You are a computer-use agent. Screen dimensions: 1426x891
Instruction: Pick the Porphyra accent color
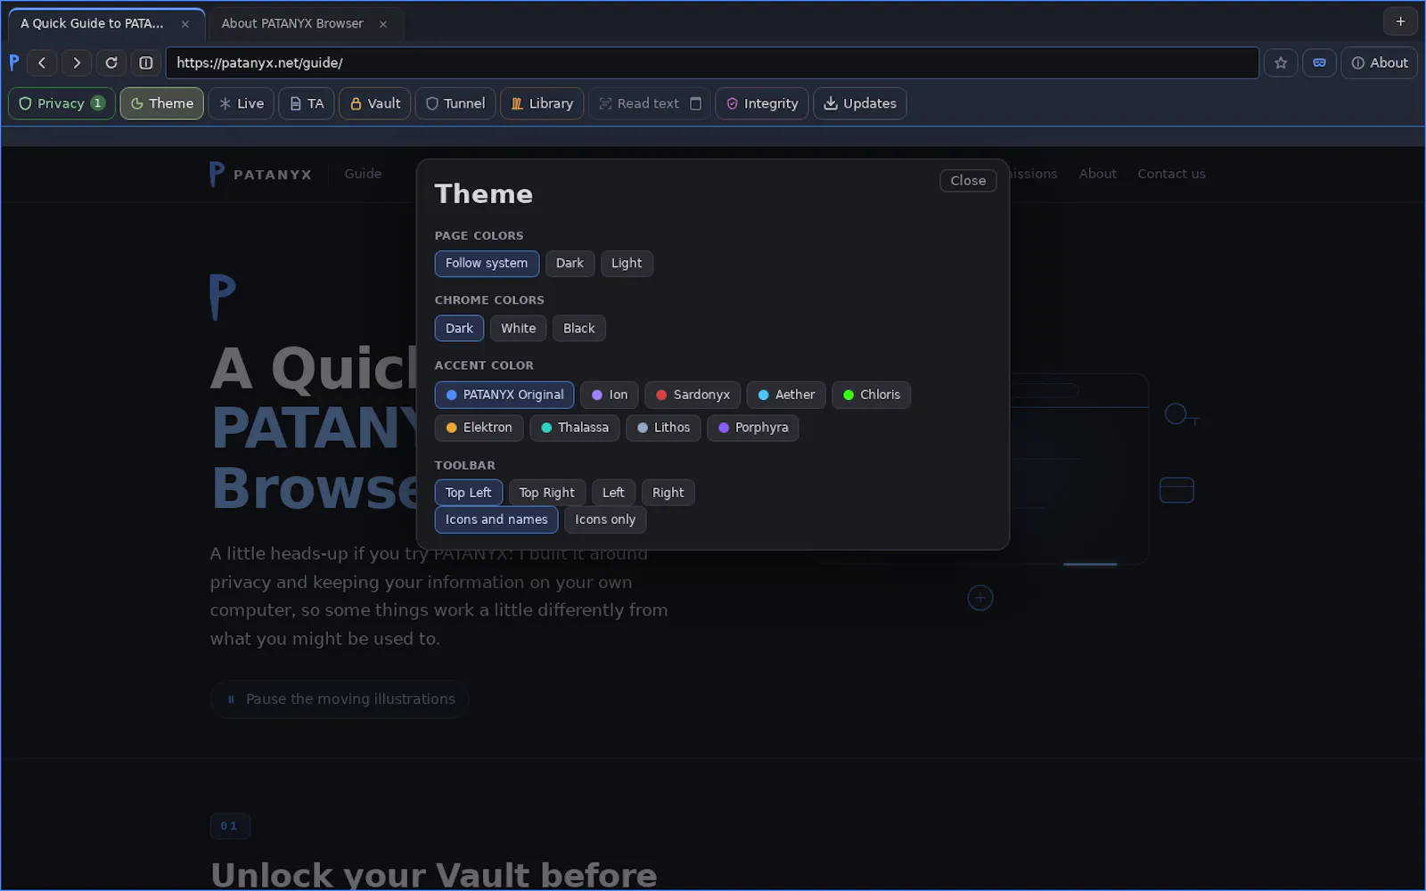click(x=753, y=428)
